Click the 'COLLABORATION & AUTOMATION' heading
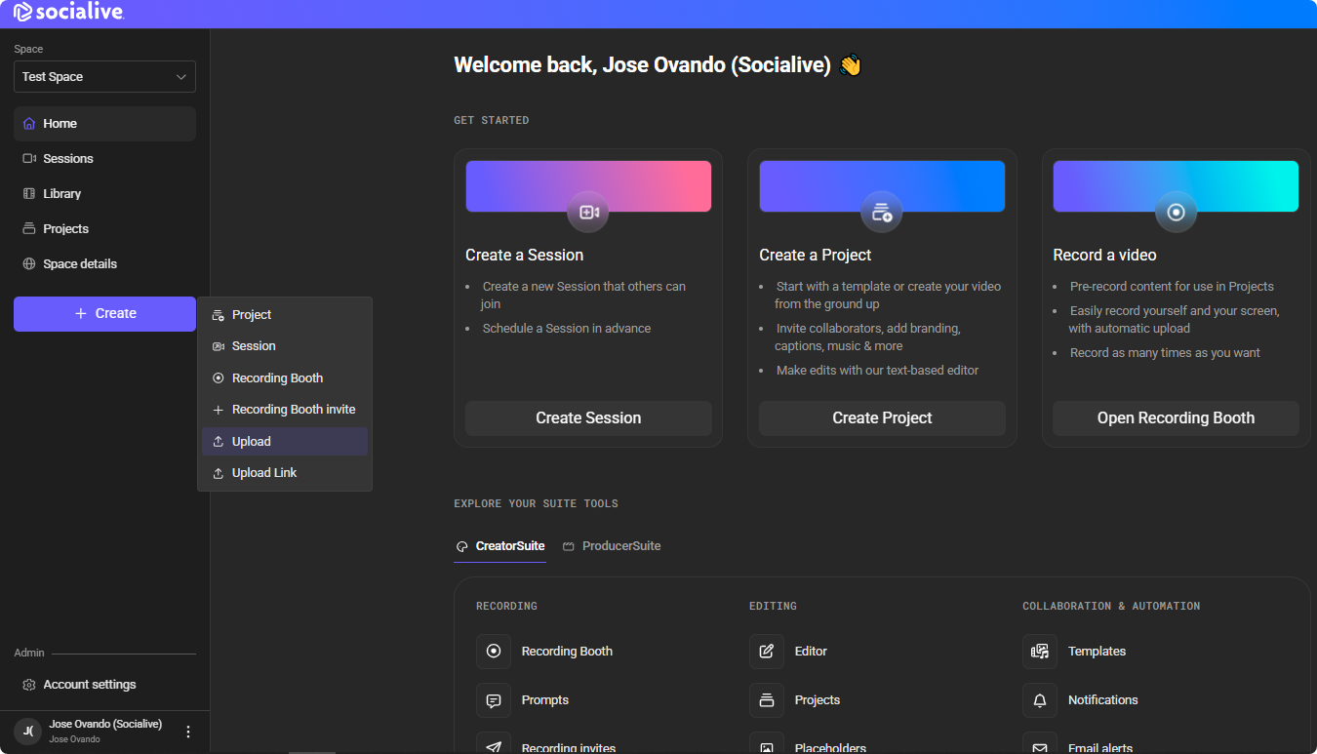The width and height of the screenshot is (1317, 754). 1111,607
